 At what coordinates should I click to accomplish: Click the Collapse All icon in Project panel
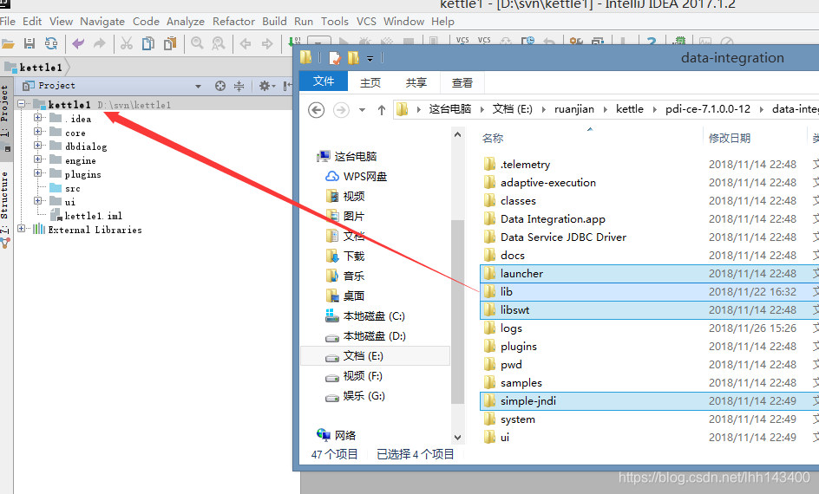239,86
